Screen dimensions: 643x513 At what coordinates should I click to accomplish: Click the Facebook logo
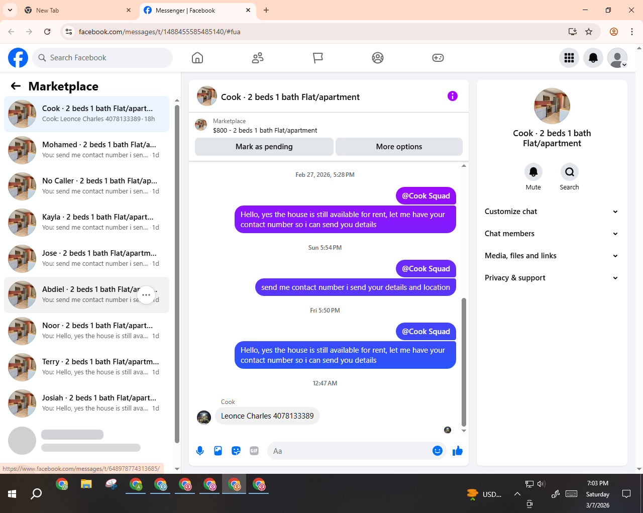[18, 58]
